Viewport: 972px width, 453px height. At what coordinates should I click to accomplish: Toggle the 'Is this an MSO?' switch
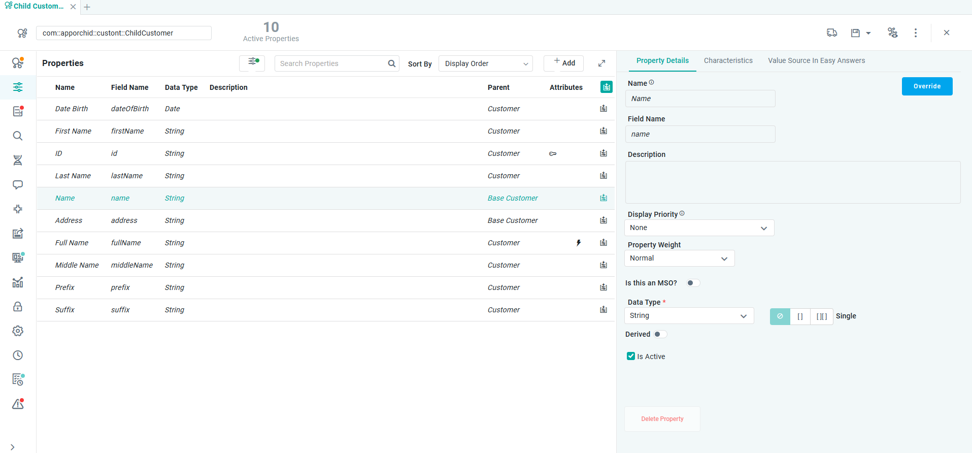pyautogui.click(x=693, y=283)
